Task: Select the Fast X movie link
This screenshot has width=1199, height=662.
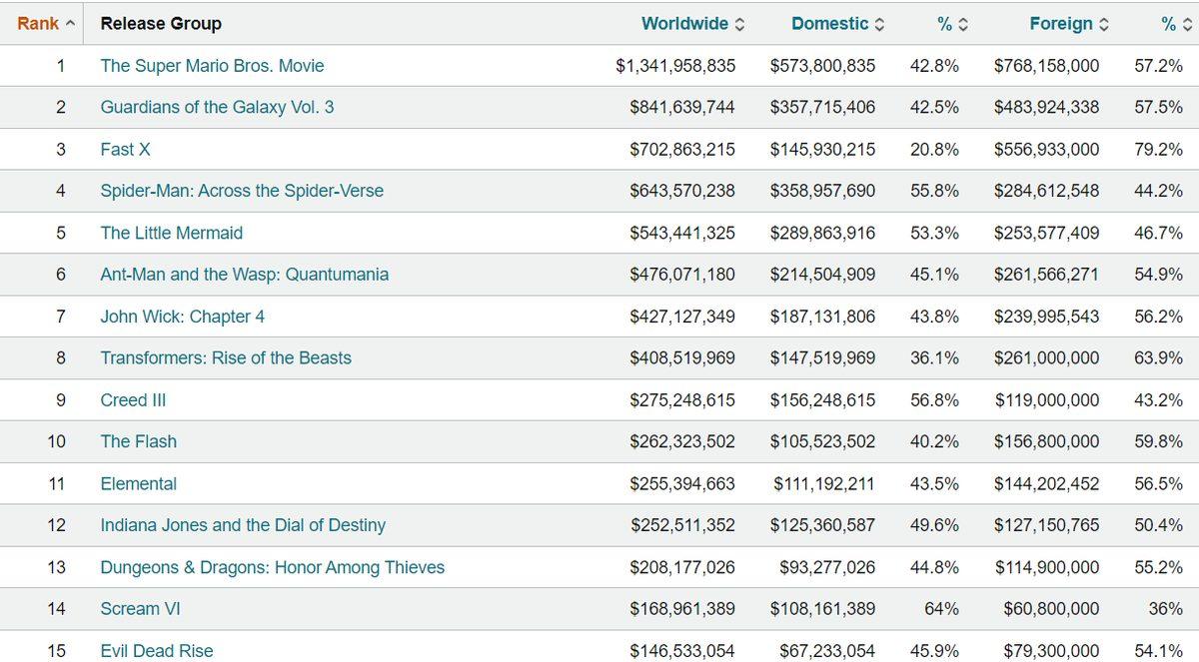Action: [125, 150]
